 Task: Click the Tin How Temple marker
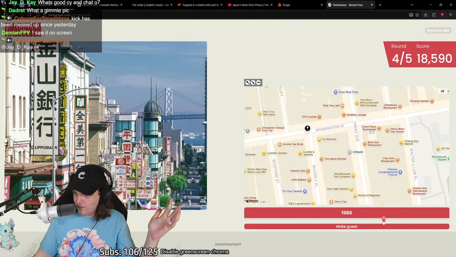[x=305, y=191]
